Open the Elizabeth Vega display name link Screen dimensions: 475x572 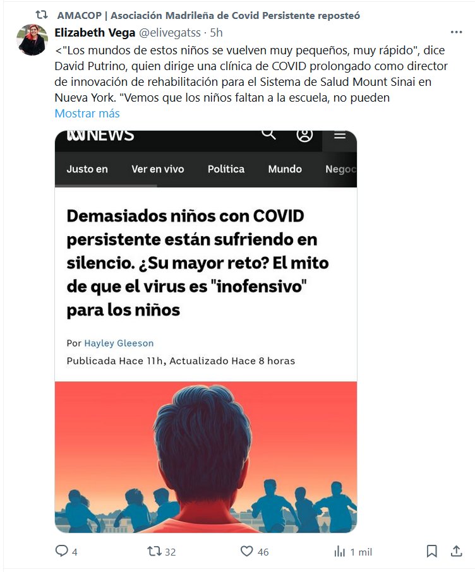point(95,32)
